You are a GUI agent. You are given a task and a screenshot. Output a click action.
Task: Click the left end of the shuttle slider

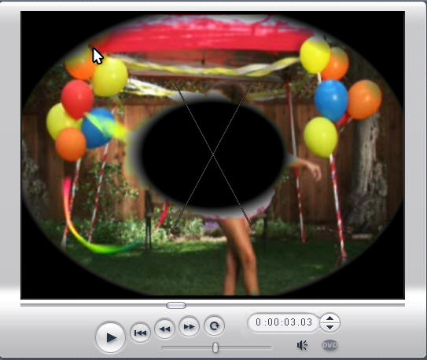click(164, 347)
